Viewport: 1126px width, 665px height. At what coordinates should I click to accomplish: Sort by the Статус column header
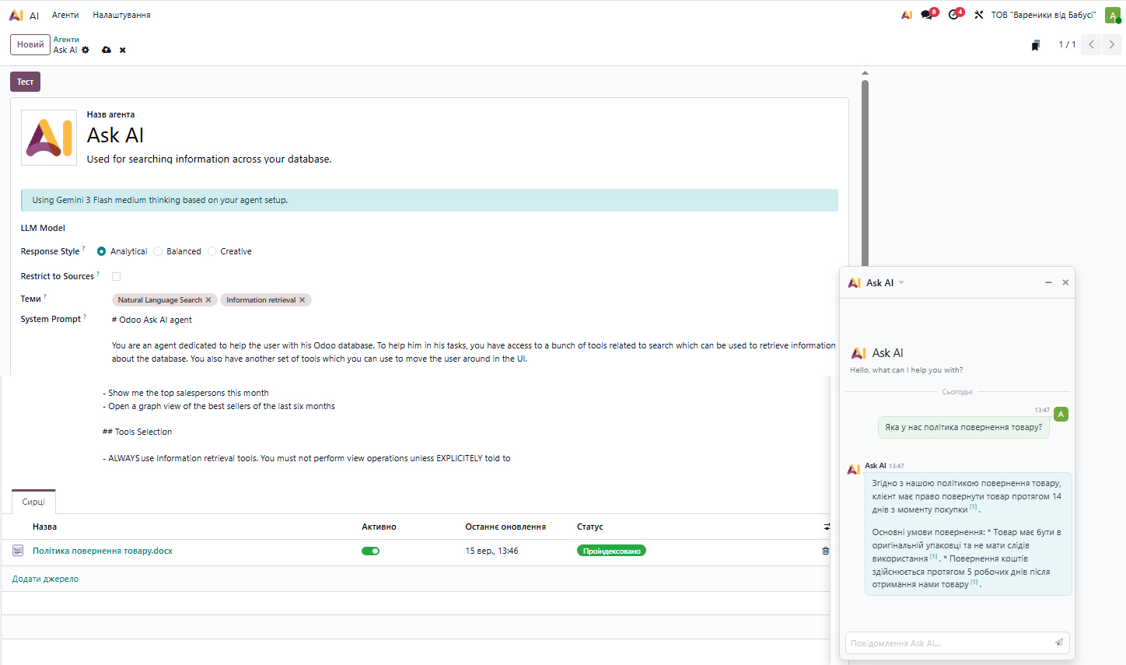(590, 527)
